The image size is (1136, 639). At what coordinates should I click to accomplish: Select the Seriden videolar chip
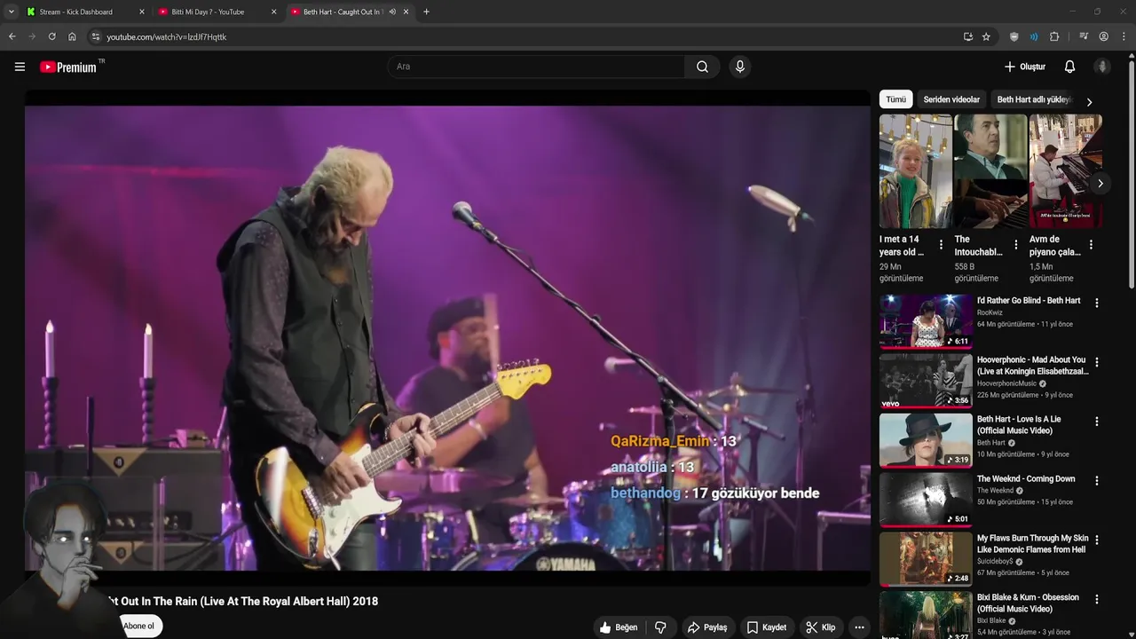coord(951,99)
